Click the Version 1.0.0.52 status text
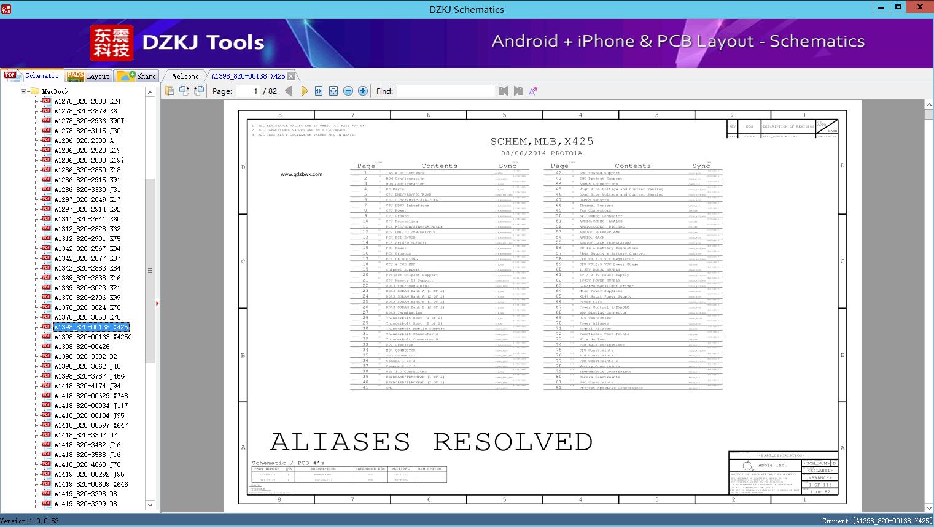Image resolution: width=934 pixels, height=527 pixels. point(29,521)
